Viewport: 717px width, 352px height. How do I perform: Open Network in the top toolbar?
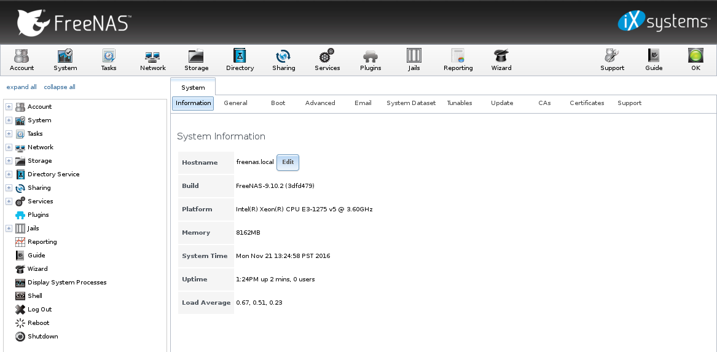[x=153, y=60]
